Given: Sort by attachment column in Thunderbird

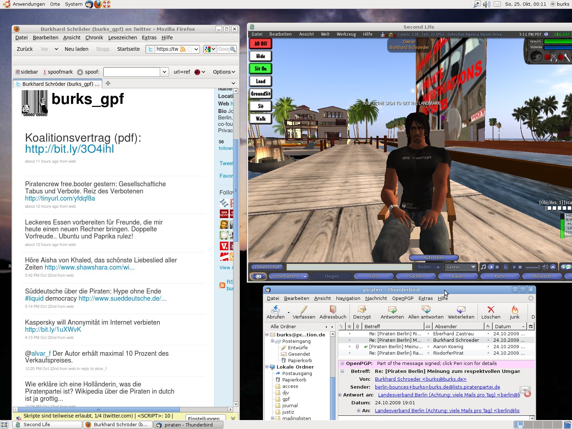Looking at the screenshot, I should (357, 326).
